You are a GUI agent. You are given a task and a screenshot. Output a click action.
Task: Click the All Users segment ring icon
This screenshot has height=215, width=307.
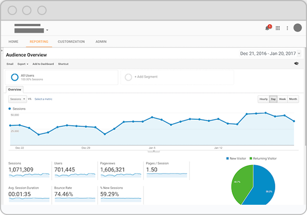pyautogui.click(x=15, y=77)
